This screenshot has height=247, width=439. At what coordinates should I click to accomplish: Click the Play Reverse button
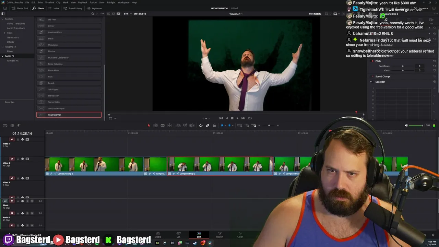pyautogui.click(x=226, y=118)
